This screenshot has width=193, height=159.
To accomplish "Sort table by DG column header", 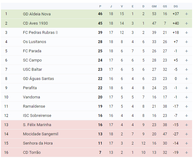I will click(176, 6).
